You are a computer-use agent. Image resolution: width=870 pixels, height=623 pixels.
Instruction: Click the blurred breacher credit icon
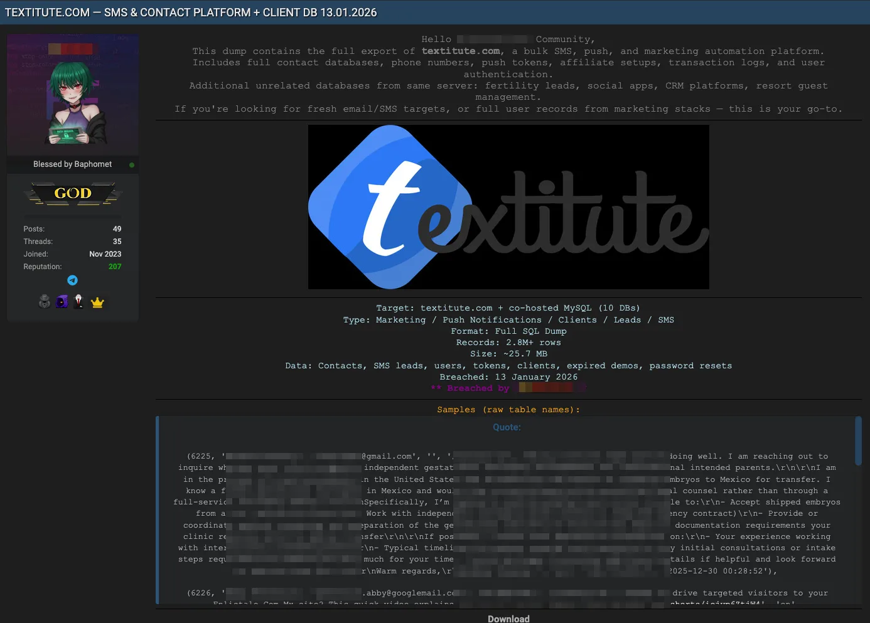(549, 387)
